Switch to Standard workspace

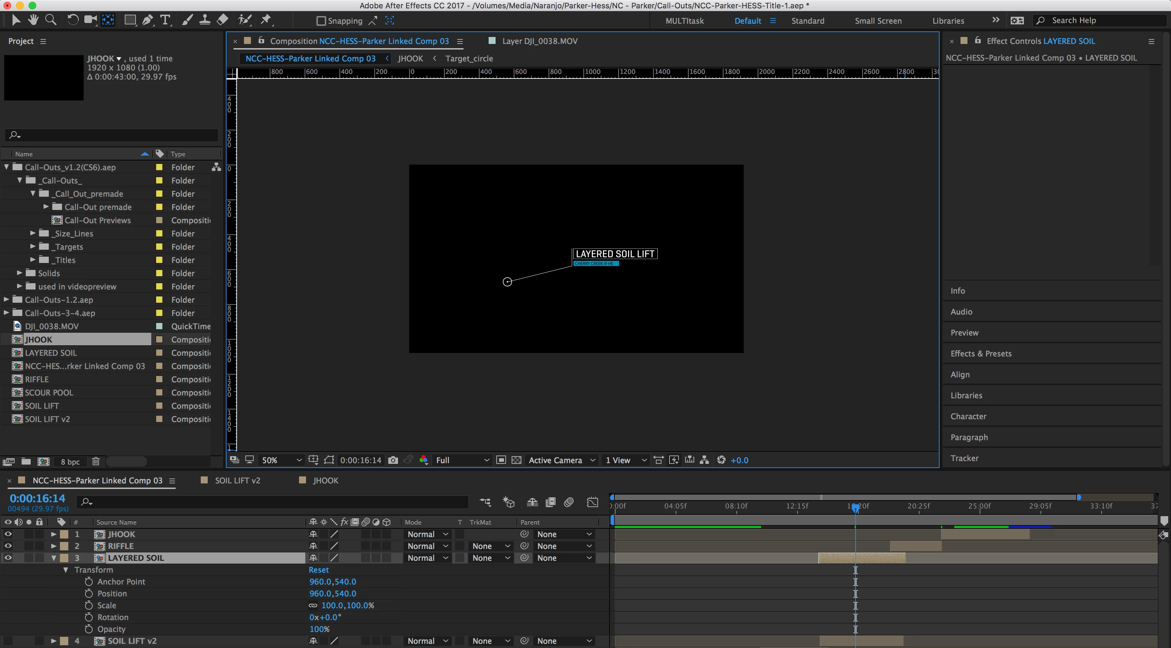(808, 21)
